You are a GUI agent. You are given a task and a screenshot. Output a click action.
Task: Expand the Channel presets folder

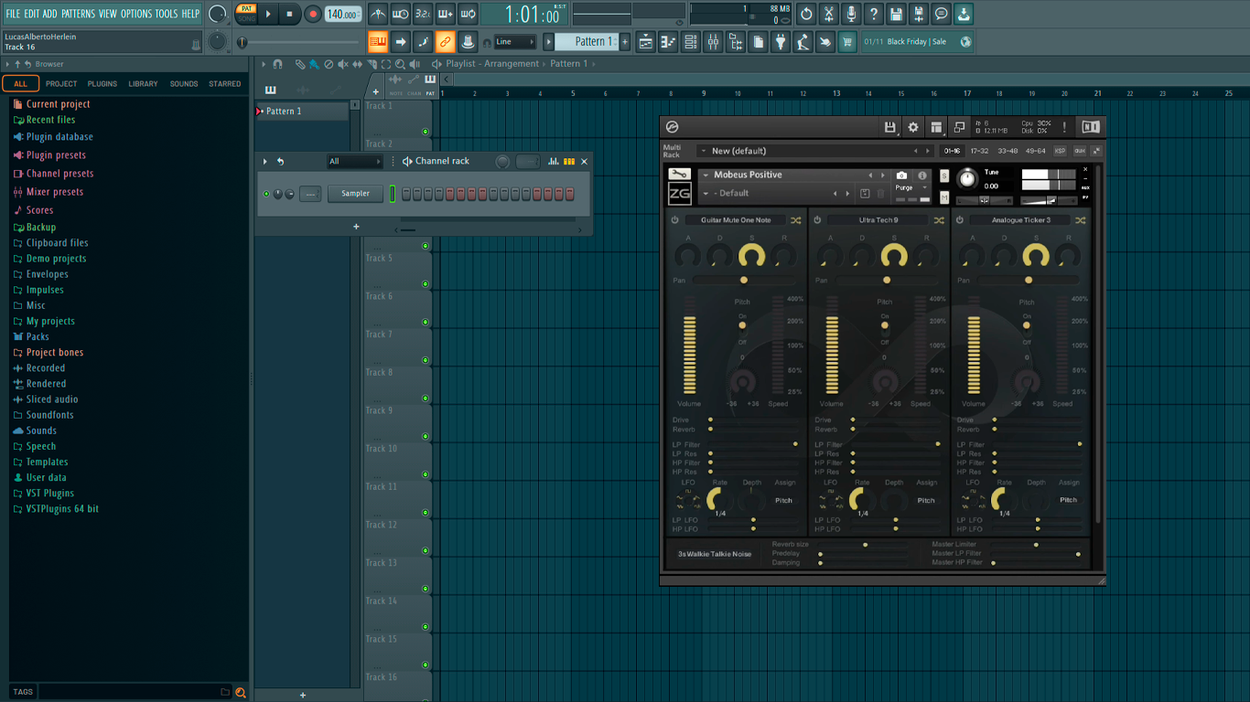[53, 174]
